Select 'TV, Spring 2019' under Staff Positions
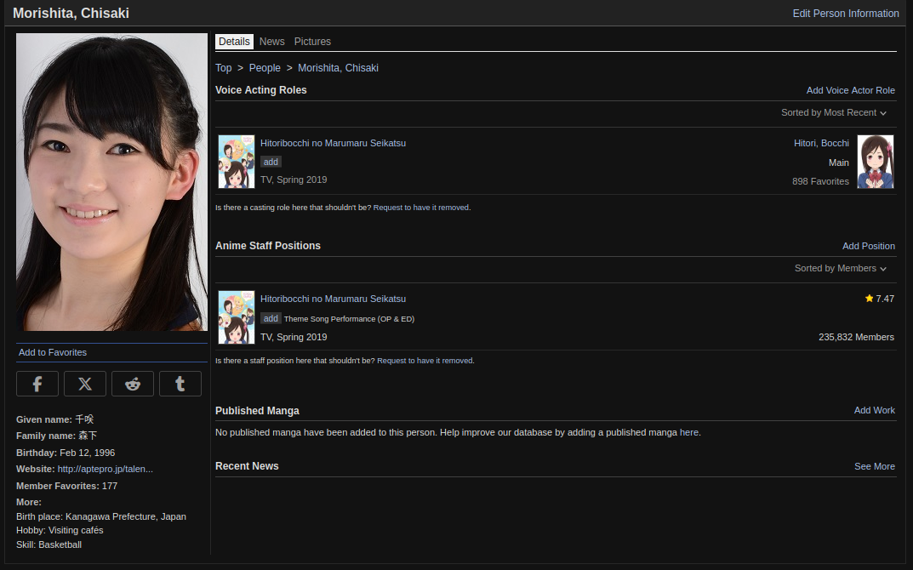This screenshot has height=570, width=913. point(294,337)
